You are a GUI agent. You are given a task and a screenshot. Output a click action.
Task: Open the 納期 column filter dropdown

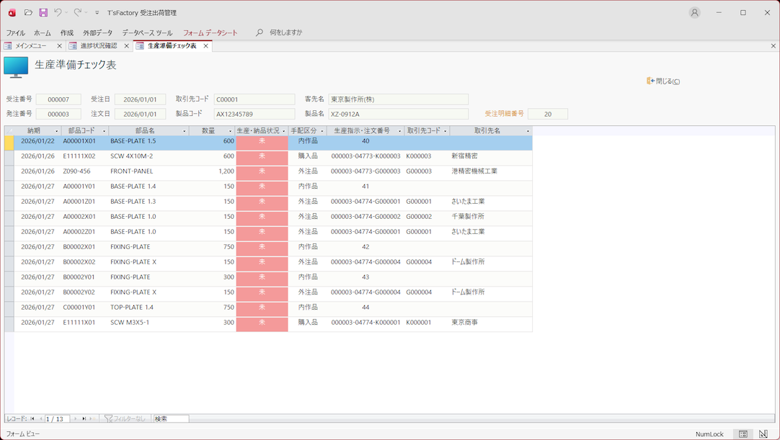pos(56,131)
